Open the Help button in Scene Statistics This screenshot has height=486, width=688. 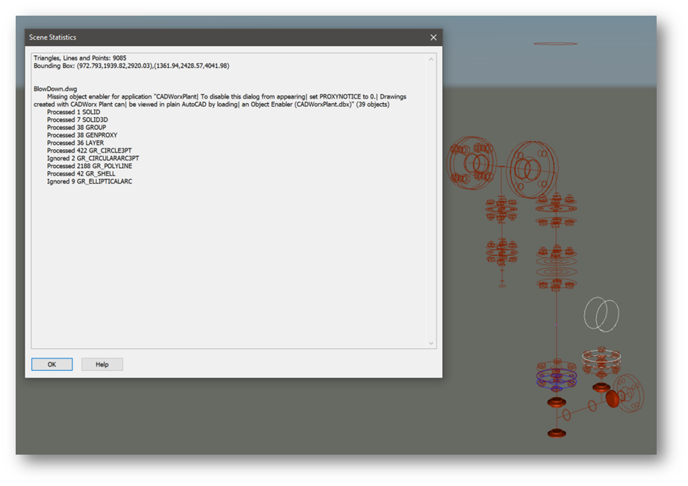102,364
